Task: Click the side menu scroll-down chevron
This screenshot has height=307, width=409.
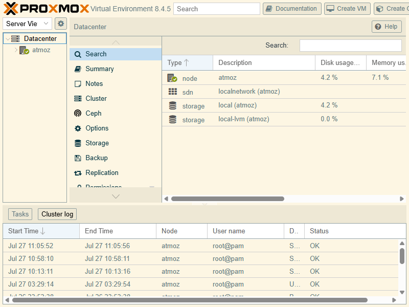Action: (116, 196)
